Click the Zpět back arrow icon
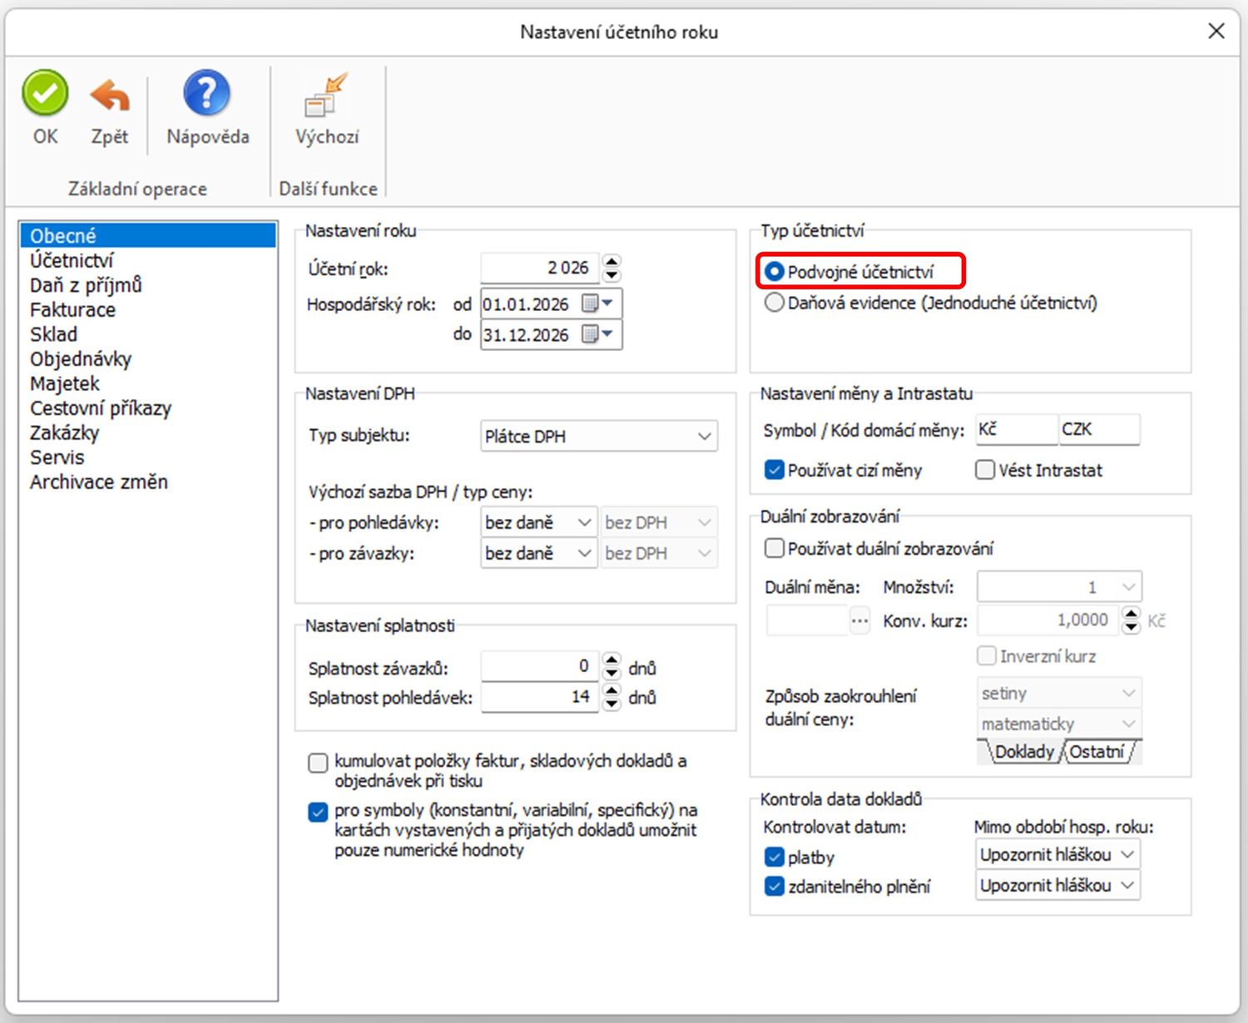The image size is (1248, 1023). pos(110,95)
